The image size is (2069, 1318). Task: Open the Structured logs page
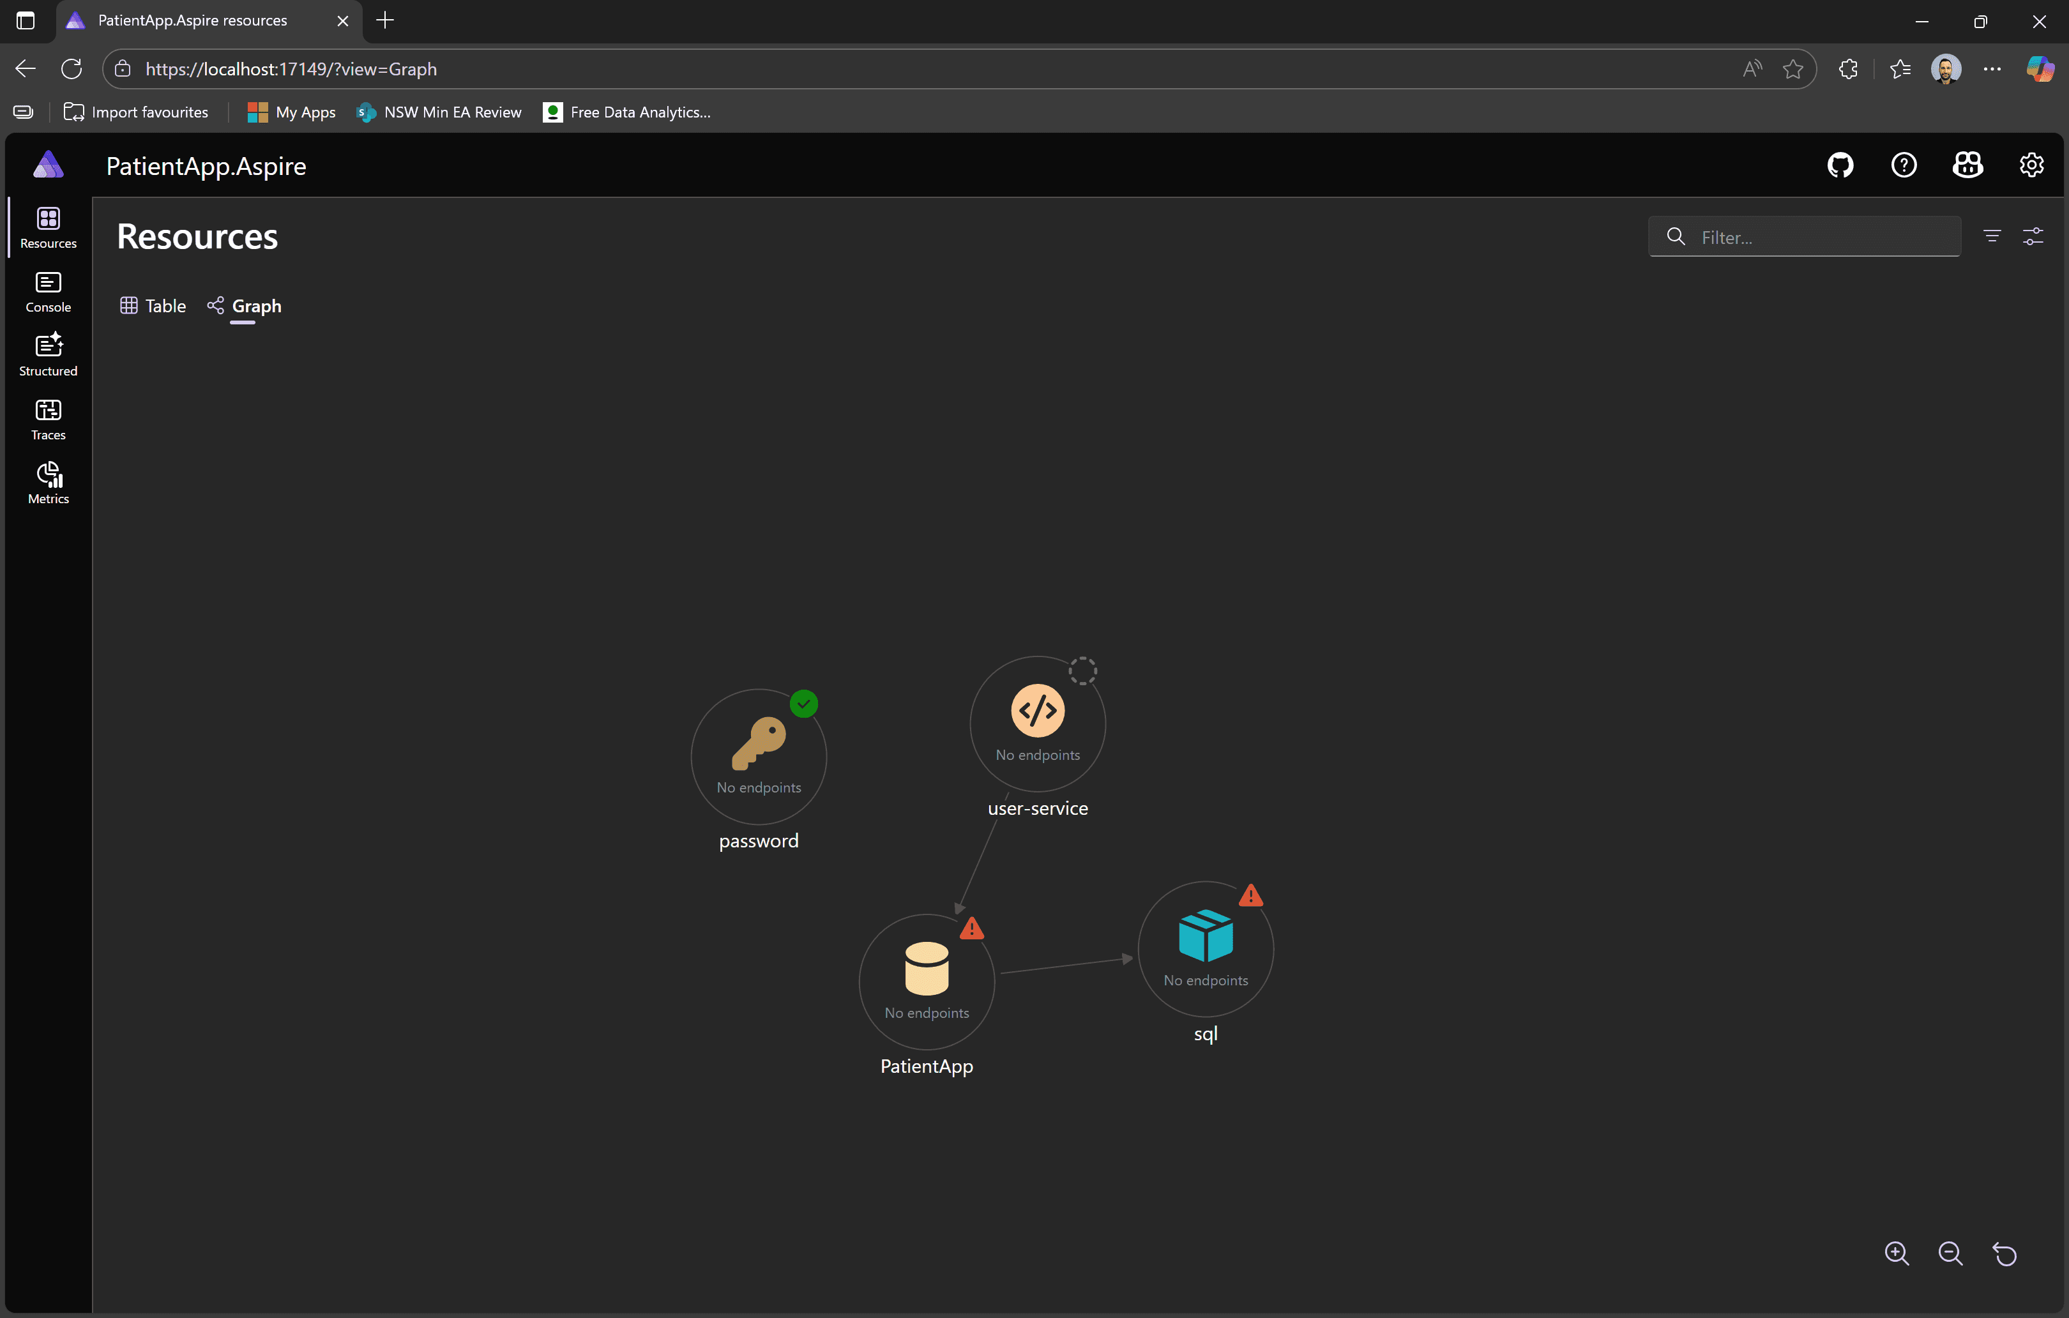click(x=48, y=356)
